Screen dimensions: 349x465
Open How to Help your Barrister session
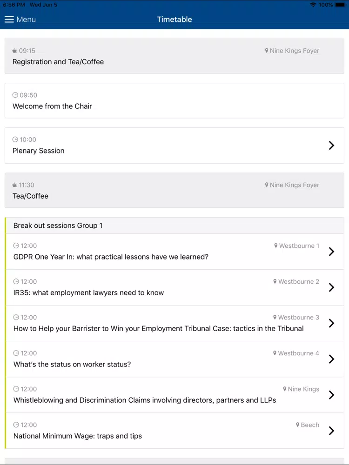[175, 323]
